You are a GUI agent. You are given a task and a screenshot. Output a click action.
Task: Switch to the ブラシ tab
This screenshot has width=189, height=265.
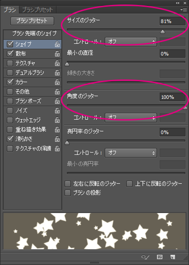tap(10, 10)
